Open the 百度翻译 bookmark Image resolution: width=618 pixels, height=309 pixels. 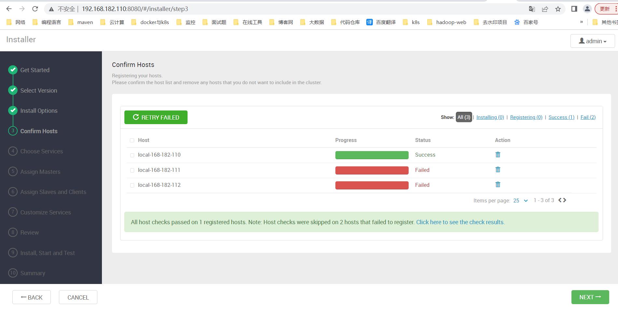click(381, 22)
